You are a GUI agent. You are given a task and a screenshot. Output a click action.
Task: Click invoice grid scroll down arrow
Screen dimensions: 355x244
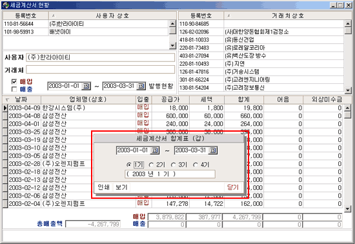[x=348, y=208]
